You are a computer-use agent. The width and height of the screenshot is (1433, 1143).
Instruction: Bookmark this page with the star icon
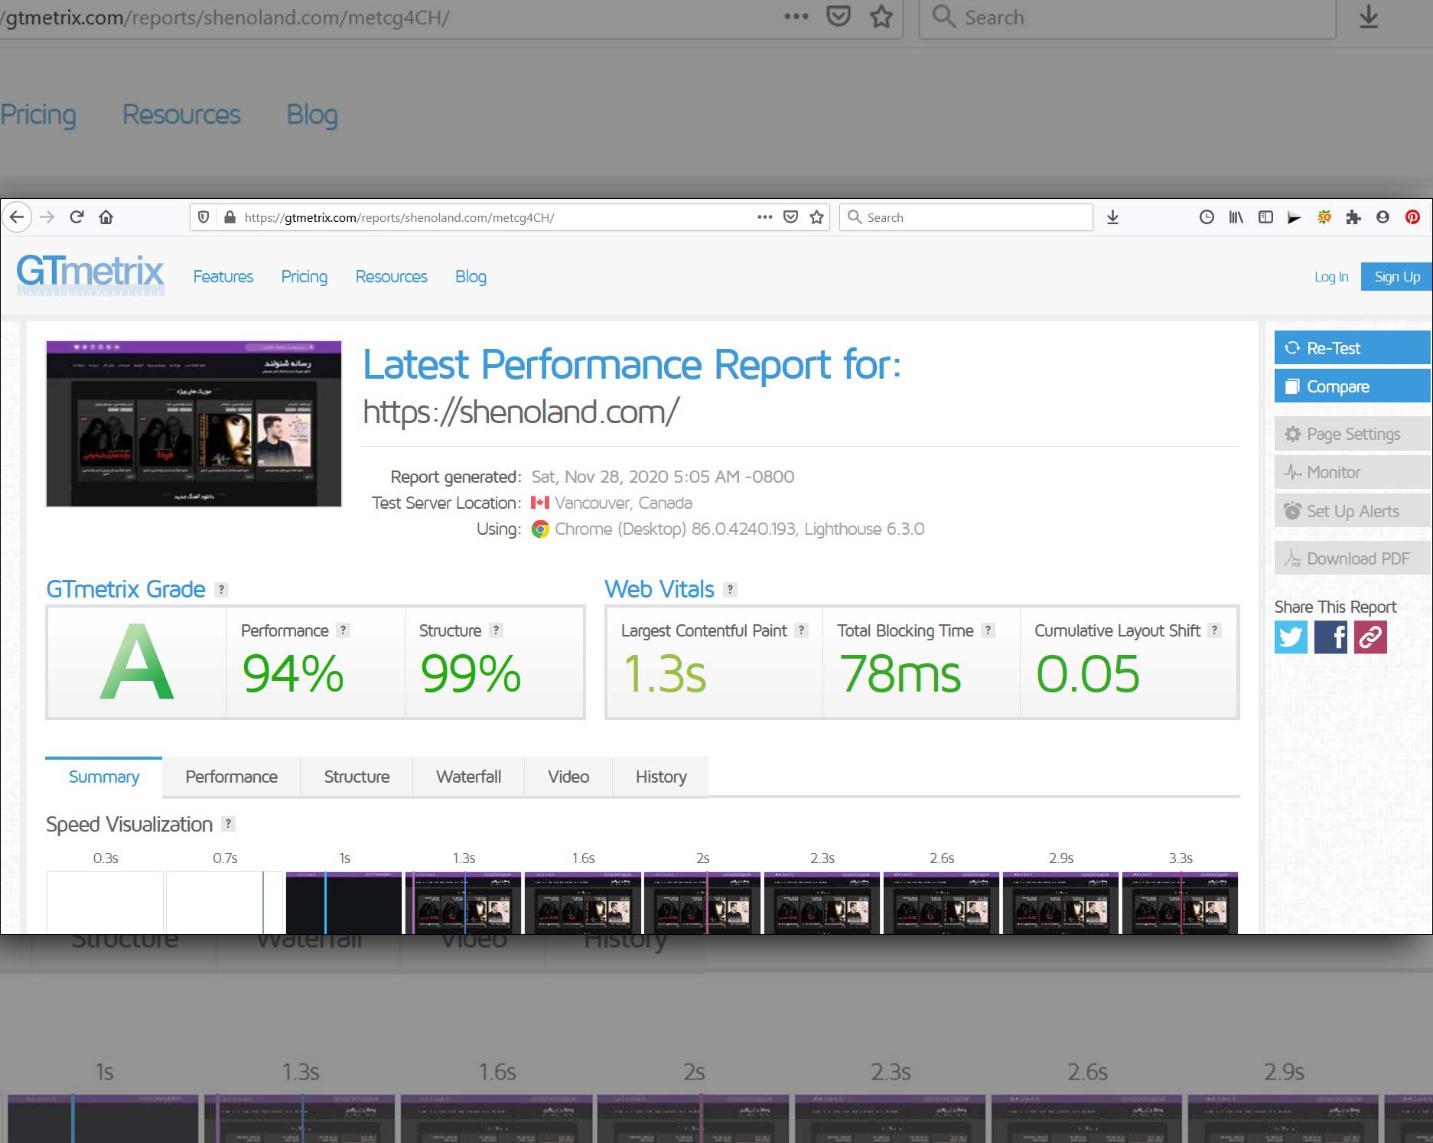pyautogui.click(x=816, y=217)
